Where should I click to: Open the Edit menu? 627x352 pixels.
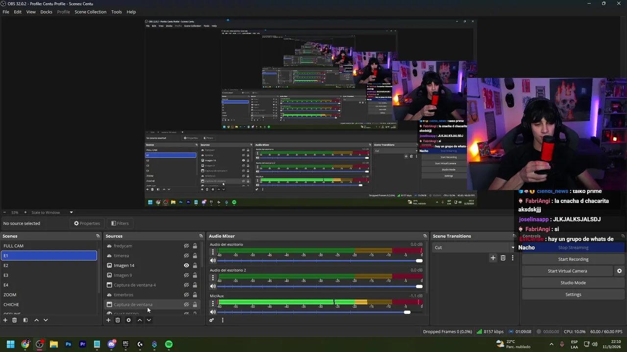pyautogui.click(x=18, y=12)
